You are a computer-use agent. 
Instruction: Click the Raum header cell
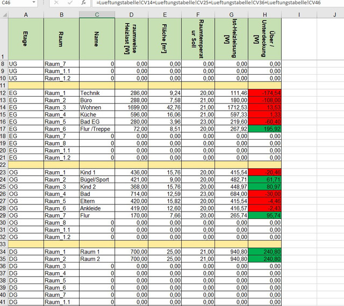click(61, 39)
